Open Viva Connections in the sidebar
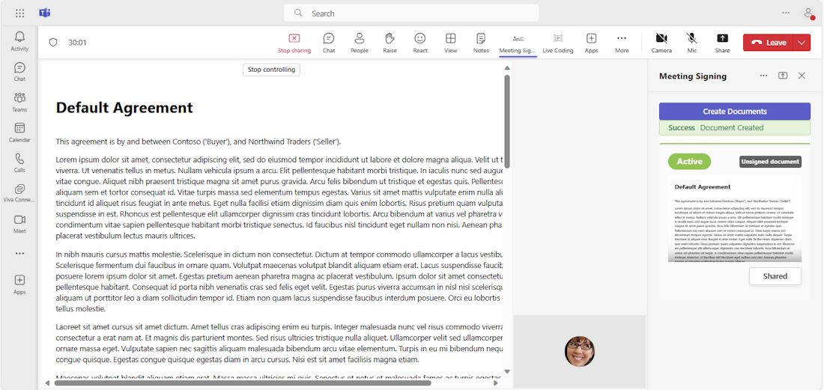This screenshot has width=824, height=390. (19, 192)
